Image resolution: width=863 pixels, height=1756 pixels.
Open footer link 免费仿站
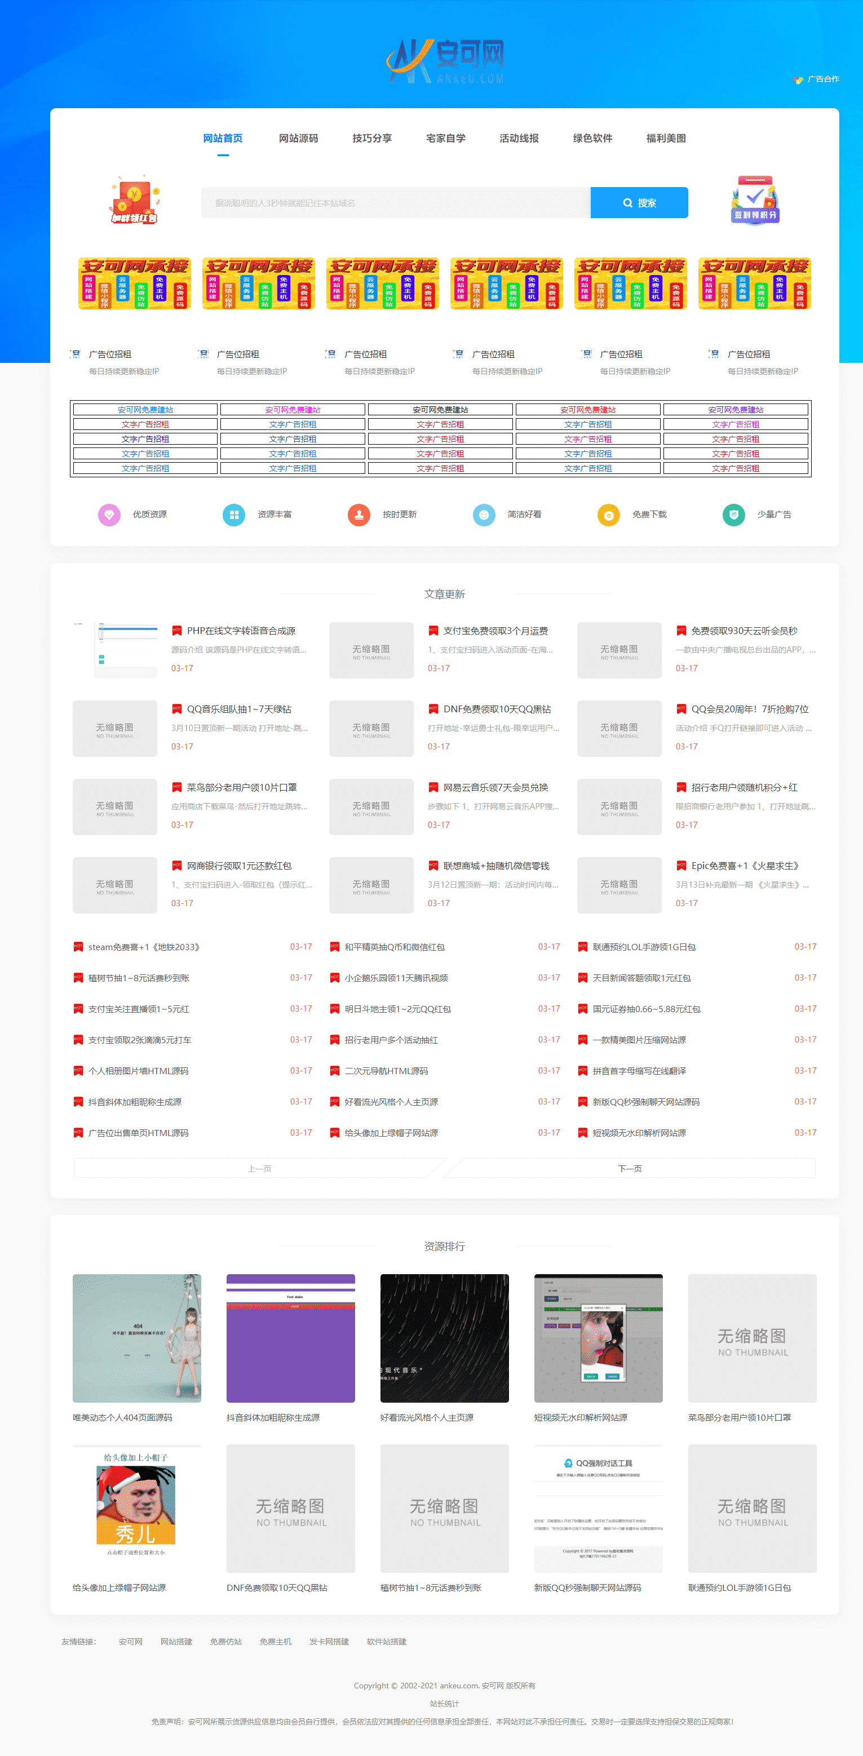225,1642
